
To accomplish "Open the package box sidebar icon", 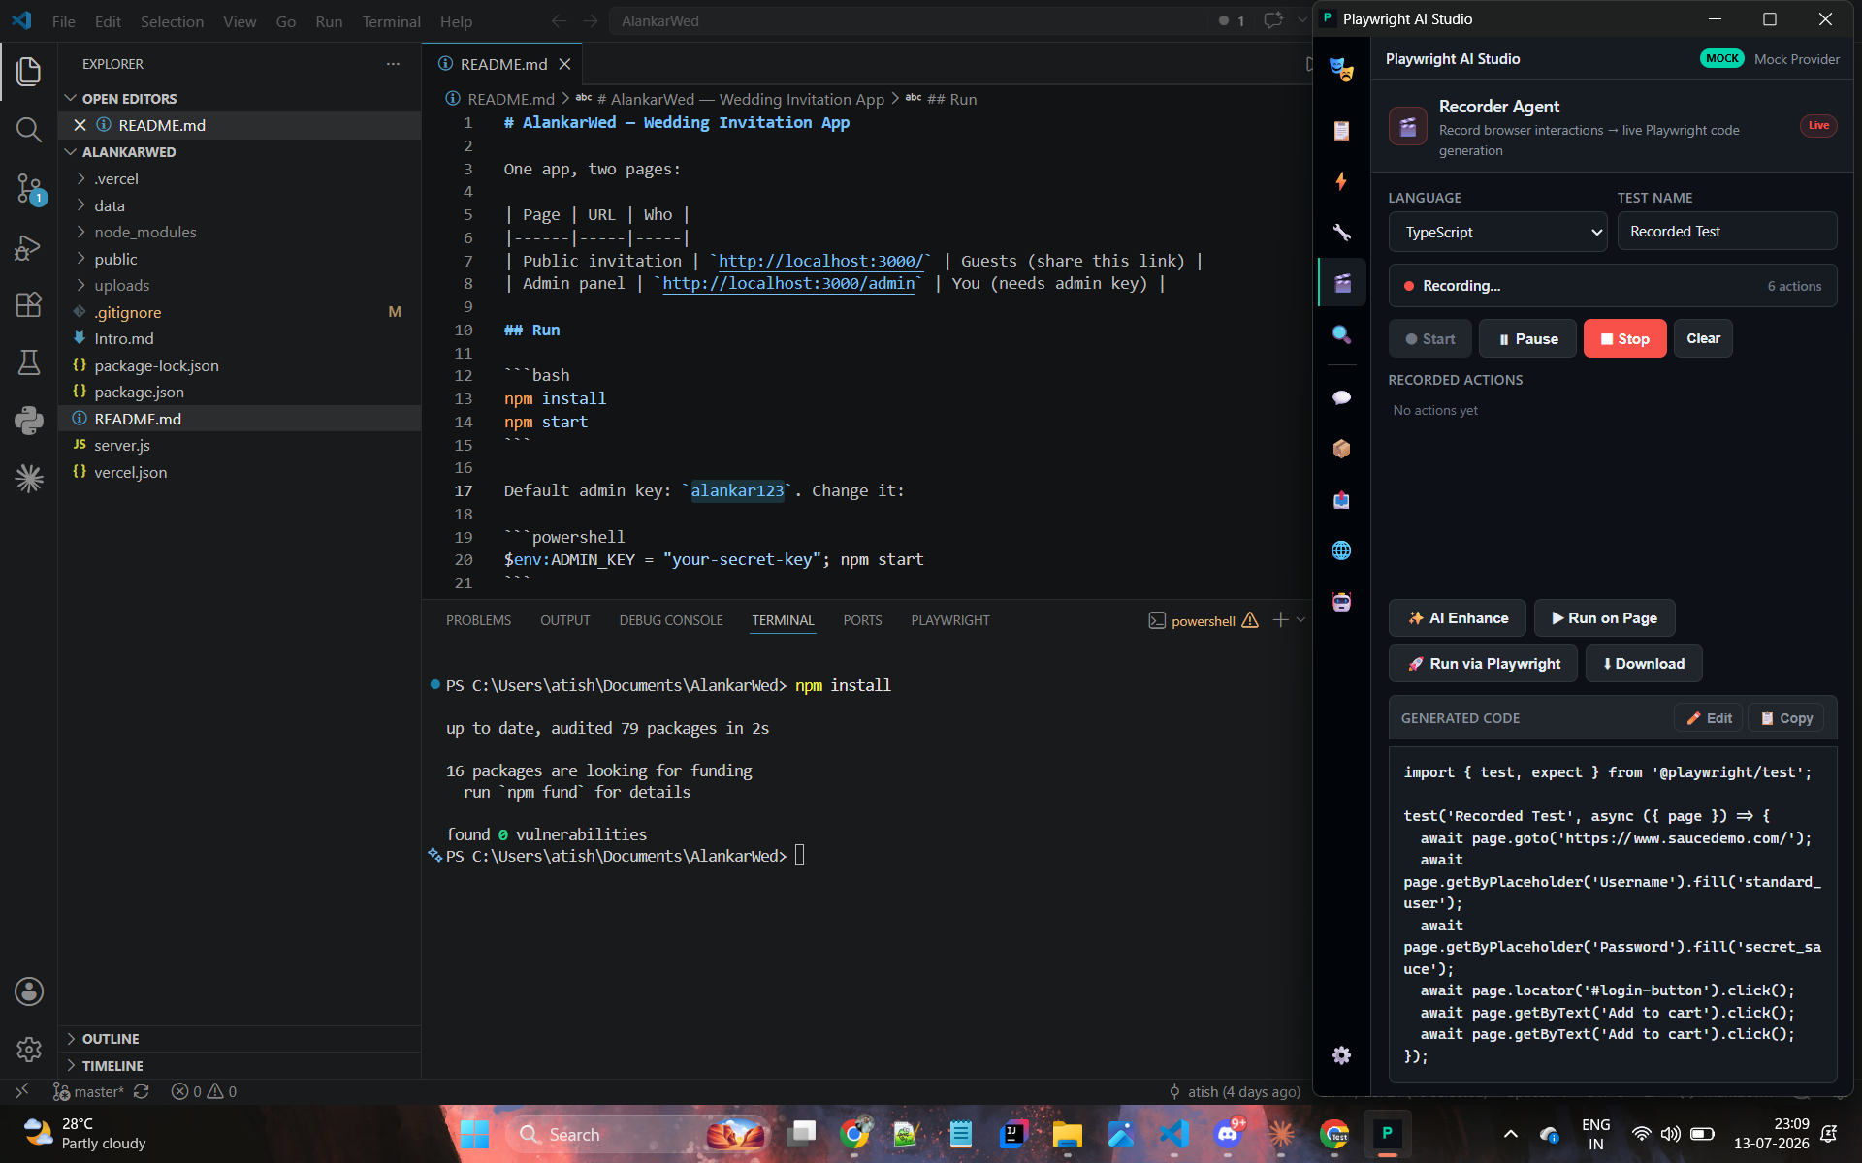I will (1342, 449).
